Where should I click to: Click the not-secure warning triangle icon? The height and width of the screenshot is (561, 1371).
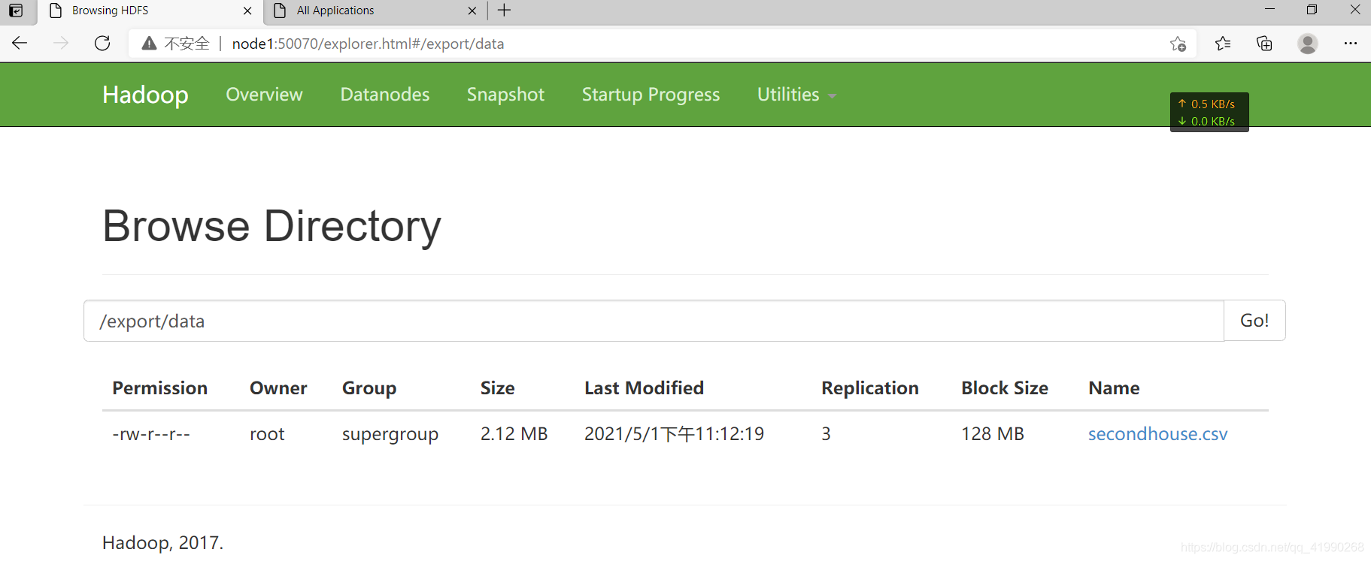tap(149, 44)
